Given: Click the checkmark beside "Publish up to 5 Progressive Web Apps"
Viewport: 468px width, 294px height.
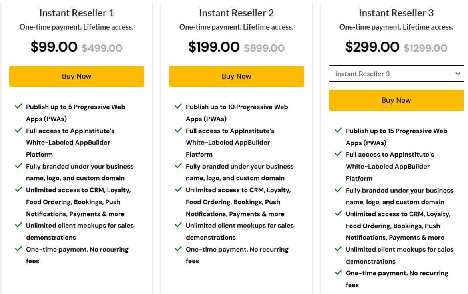Looking at the screenshot, I should click(18, 107).
